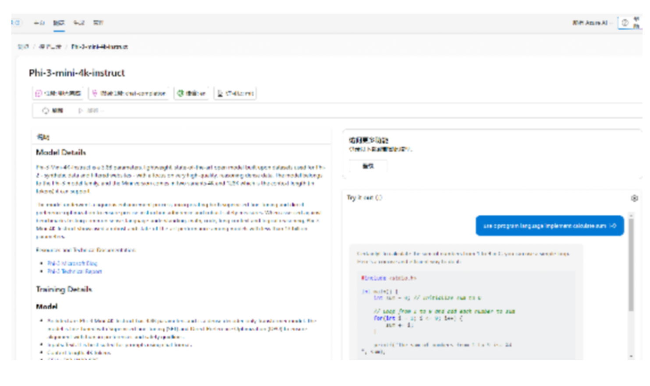Click the license icon on the fourth tag

click(x=220, y=93)
